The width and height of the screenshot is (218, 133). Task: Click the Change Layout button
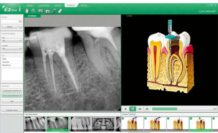[12, 110]
